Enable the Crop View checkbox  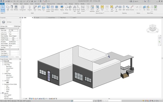coord(10,51)
